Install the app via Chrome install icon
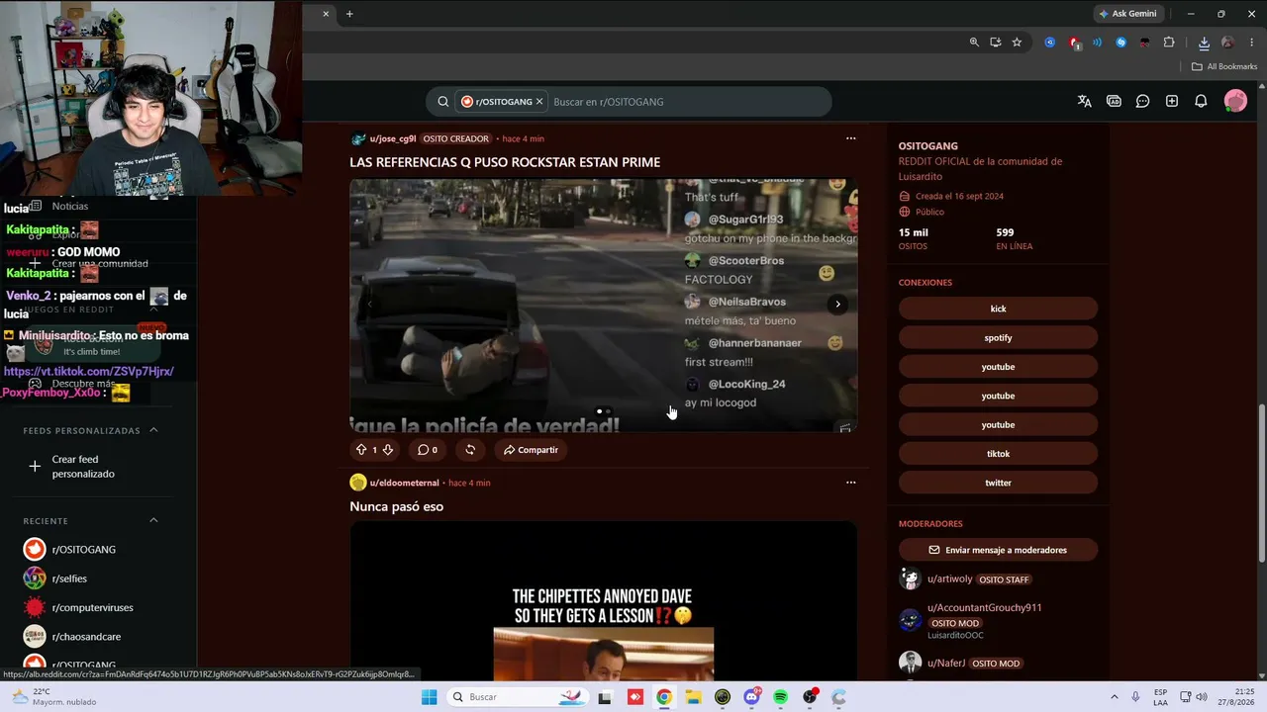Viewport: 1267px width, 712px height. pos(996,43)
